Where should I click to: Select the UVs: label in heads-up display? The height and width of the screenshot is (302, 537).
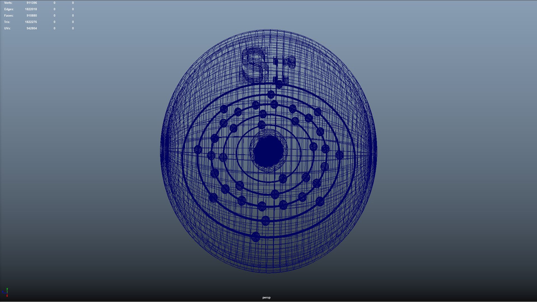click(8, 28)
